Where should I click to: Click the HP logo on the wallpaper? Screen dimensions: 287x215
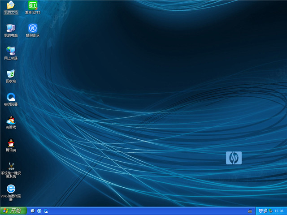[234, 158]
